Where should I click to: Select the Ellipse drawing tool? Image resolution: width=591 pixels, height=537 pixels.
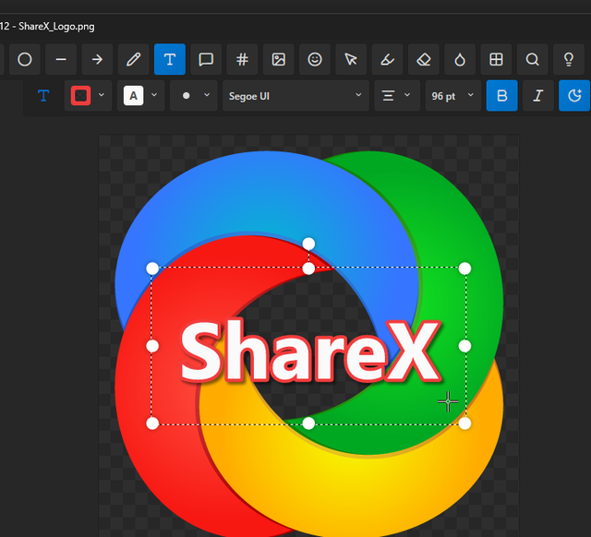(x=25, y=59)
